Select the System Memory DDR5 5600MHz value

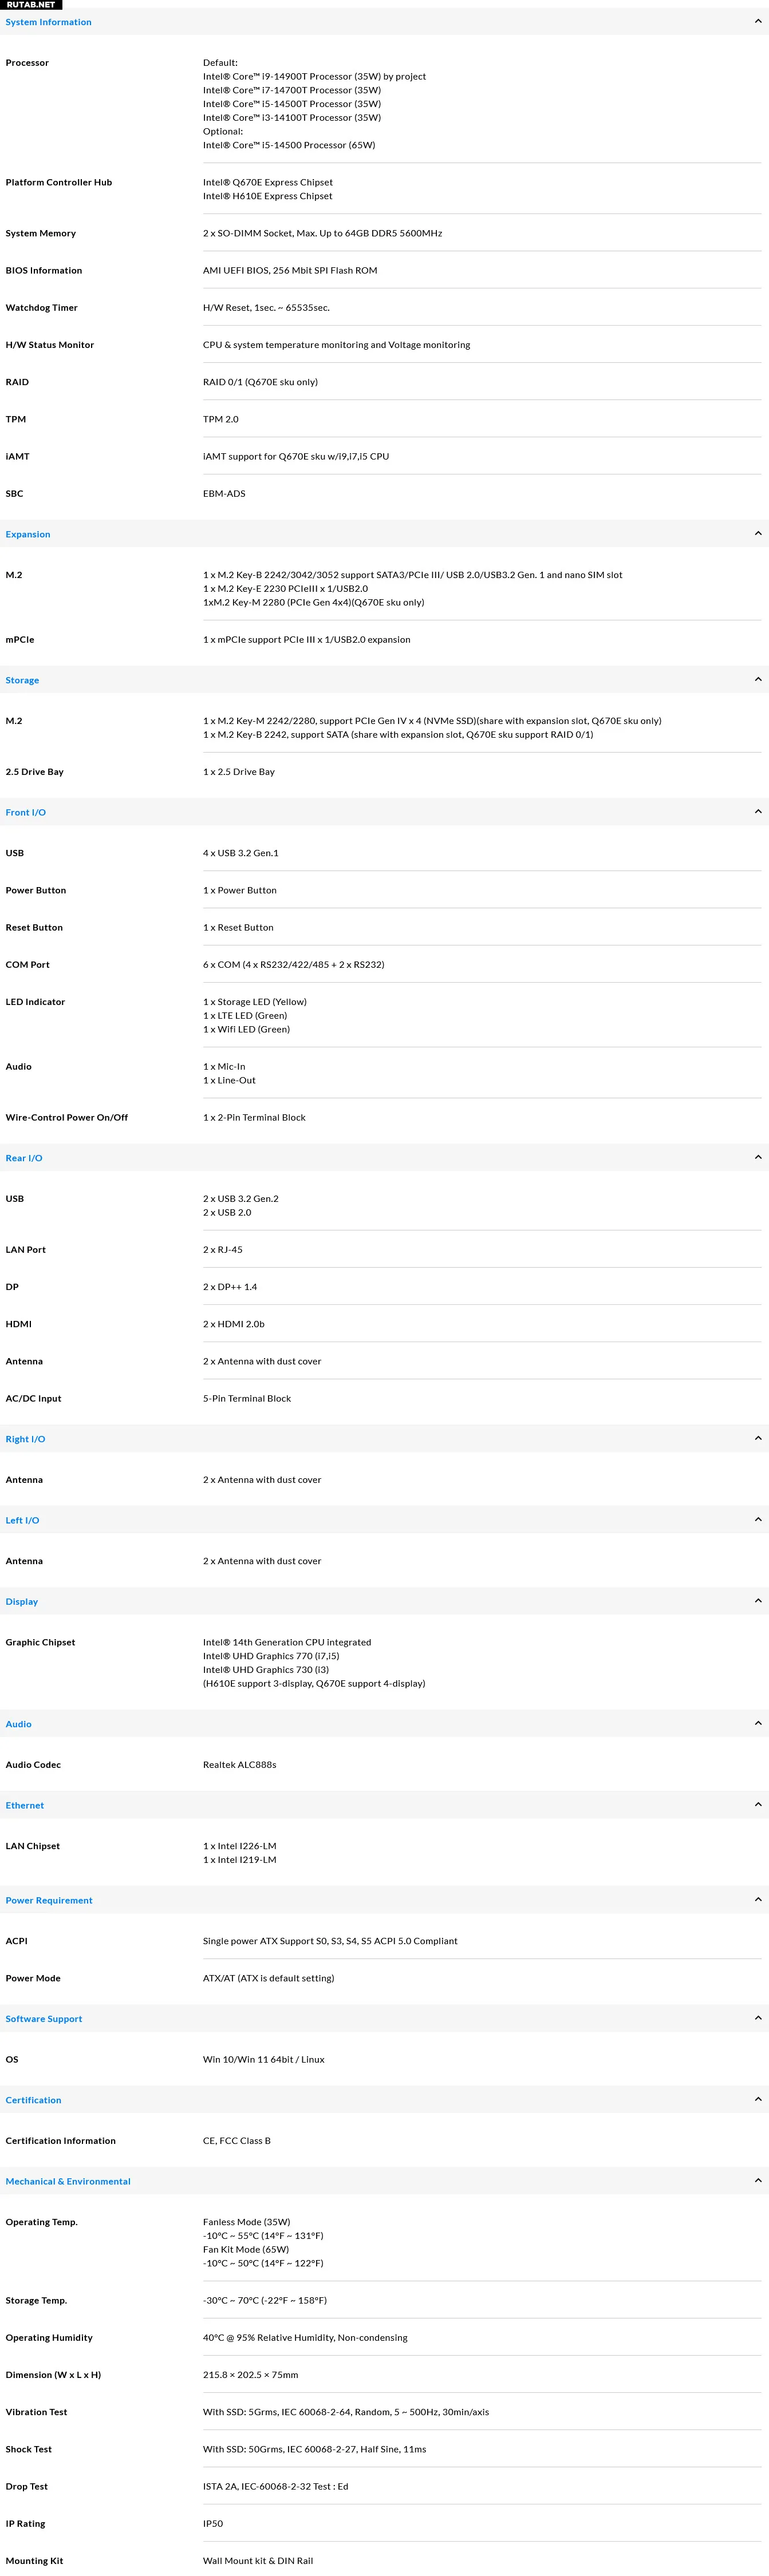(x=322, y=233)
